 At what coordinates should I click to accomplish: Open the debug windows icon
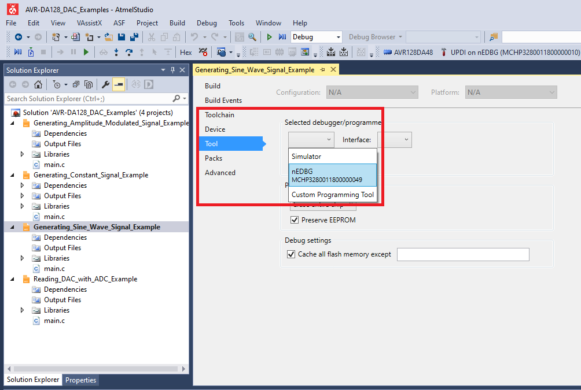[221, 52]
